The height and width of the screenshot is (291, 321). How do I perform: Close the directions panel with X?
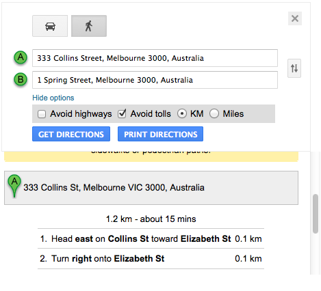coord(295,18)
